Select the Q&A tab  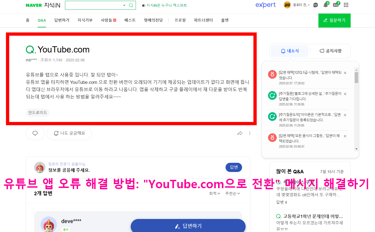[42, 20]
